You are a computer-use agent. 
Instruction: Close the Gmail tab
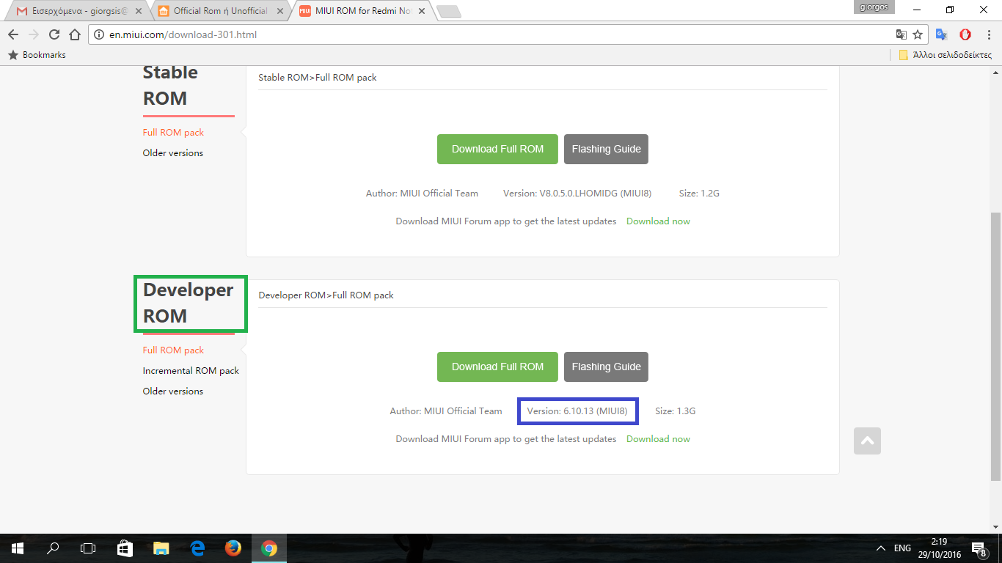pos(139,12)
